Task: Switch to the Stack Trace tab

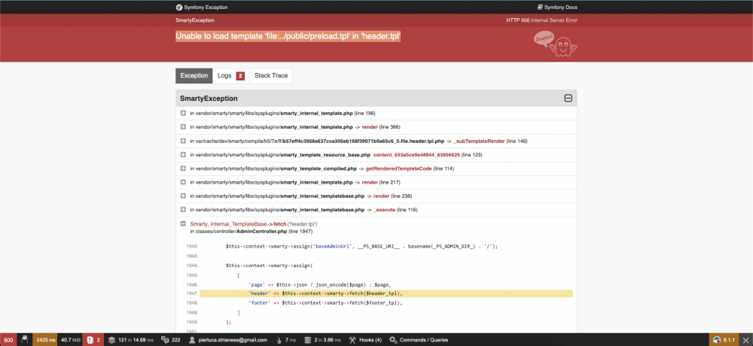Action: click(271, 76)
